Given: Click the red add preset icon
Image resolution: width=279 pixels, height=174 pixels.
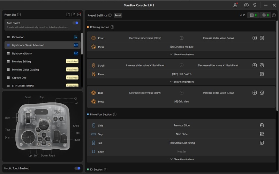Looking at the screenshot, I should [79, 15].
